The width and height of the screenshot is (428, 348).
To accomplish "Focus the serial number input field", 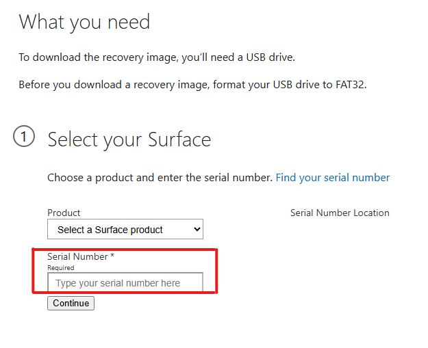I will 125,283.
